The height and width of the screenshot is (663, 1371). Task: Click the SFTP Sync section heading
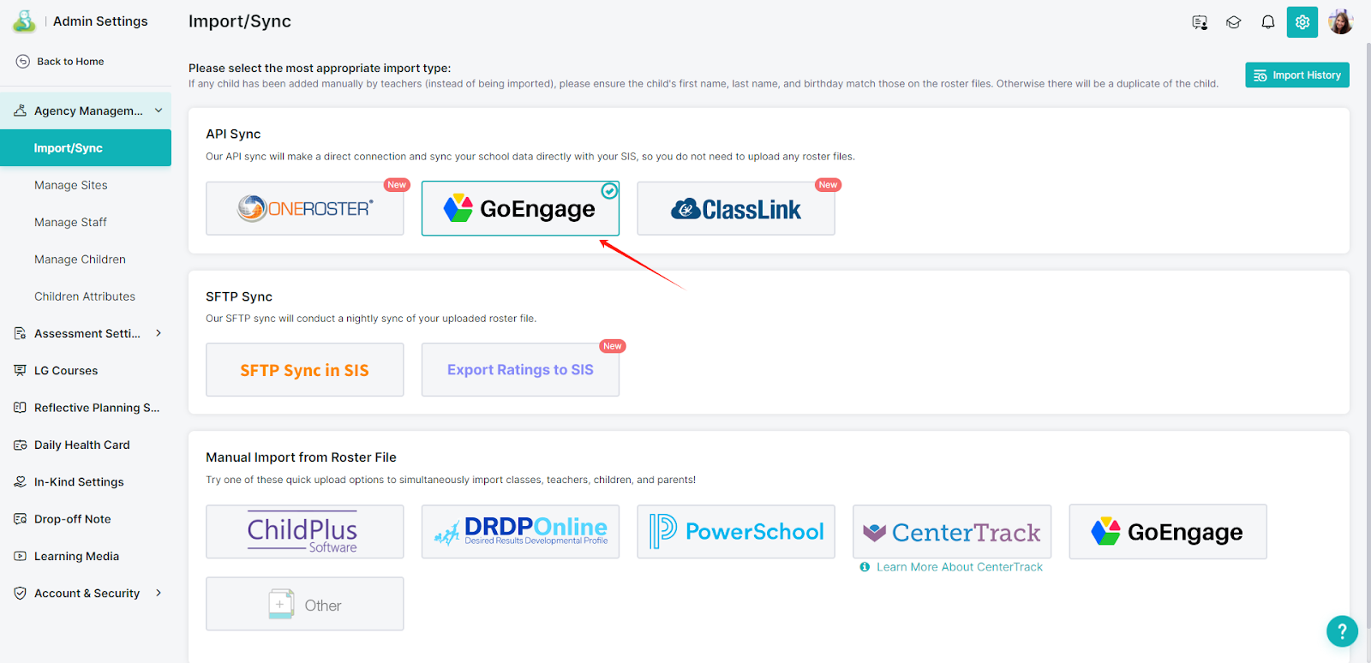239,296
